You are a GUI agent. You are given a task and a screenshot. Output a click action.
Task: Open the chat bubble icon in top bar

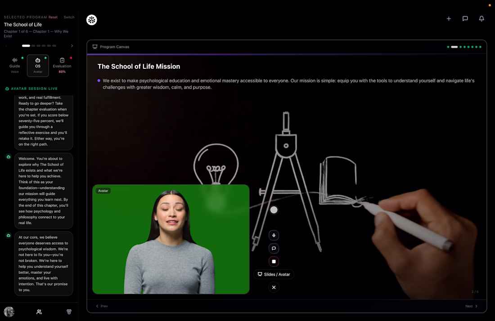click(465, 18)
